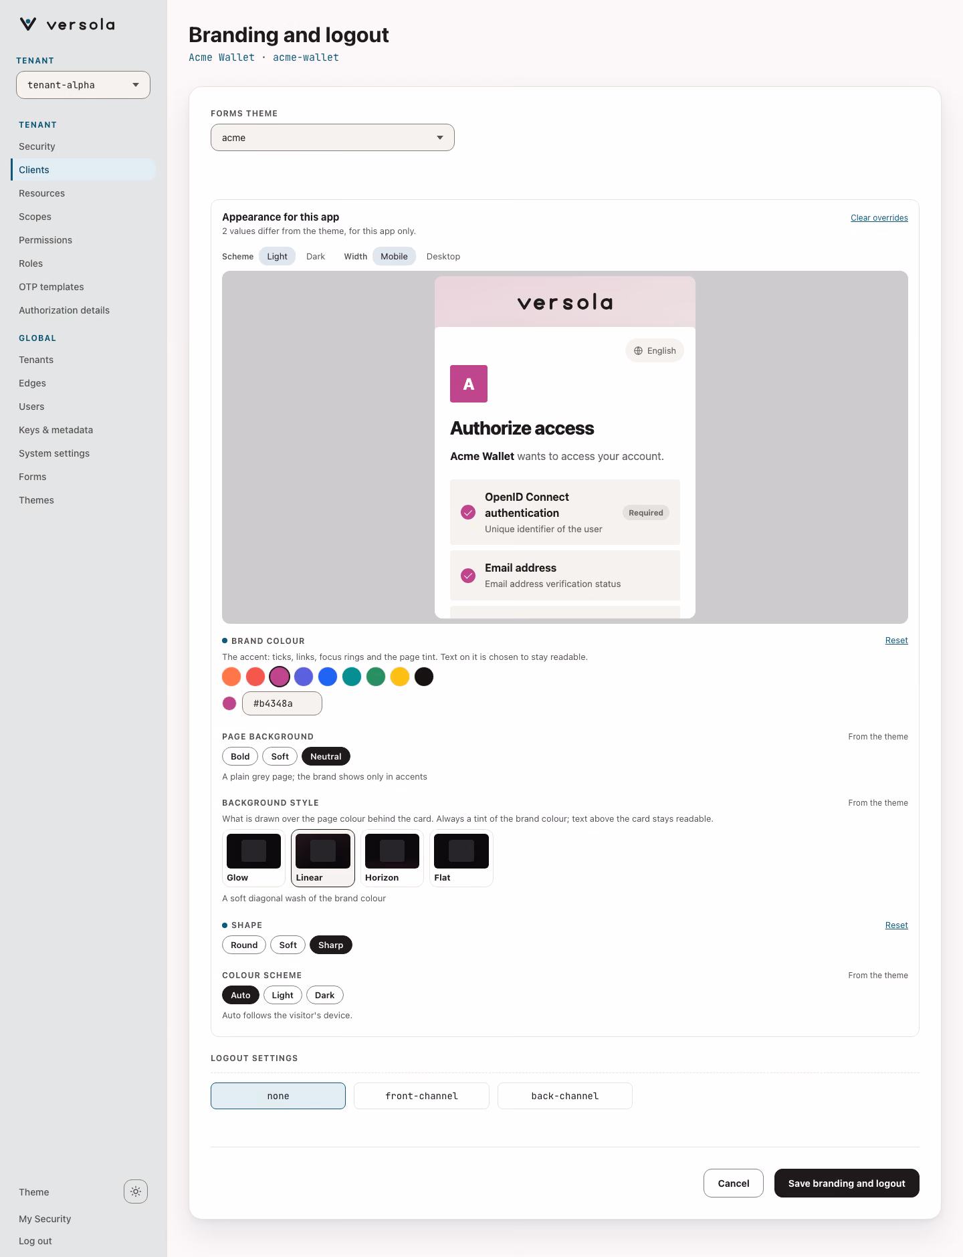Click the Versola logo icon in sidebar
This screenshot has width=963, height=1257.
(x=28, y=25)
